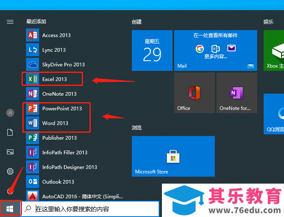Select AutoCAD 2016 - 简体中文 label
Image resolution: width=284 pixels, height=217 pixels.
point(83,197)
